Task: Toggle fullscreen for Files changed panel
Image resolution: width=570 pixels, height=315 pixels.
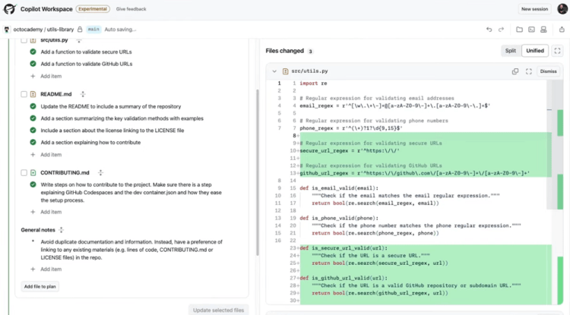Action: coord(557,51)
